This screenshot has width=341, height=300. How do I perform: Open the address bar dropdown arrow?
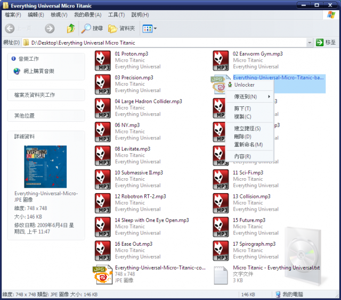(x=310, y=43)
